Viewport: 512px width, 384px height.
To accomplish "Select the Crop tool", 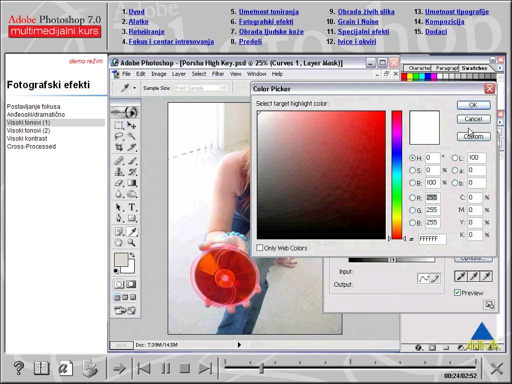I will click(118, 147).
